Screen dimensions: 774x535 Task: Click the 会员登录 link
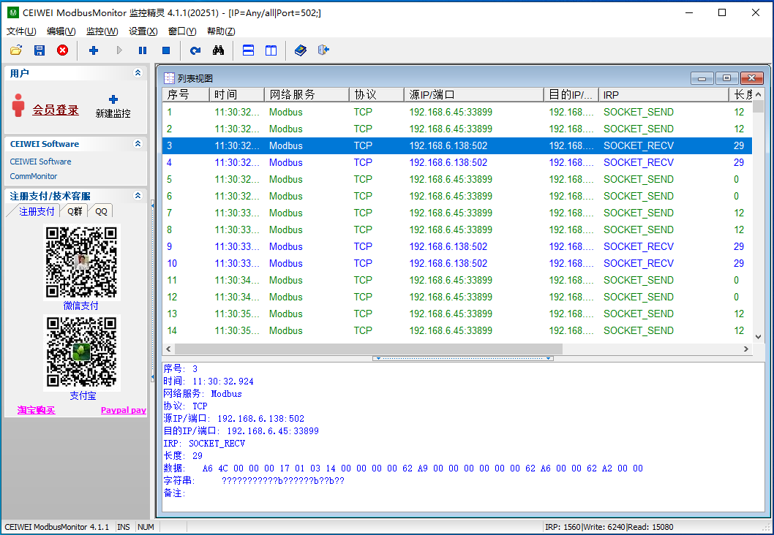point(56,110)
